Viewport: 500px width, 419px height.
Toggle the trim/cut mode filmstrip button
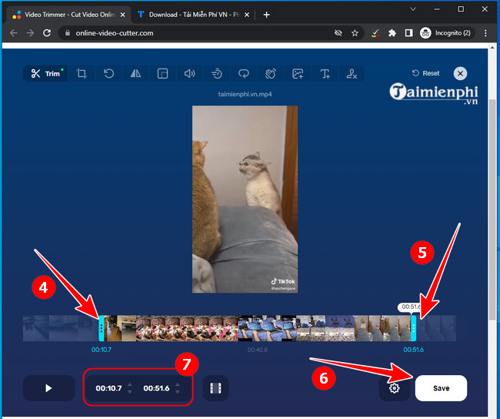click(x=215, y=388)
